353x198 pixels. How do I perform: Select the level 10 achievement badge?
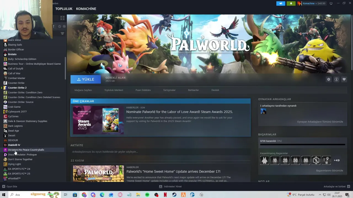(275, 160)
